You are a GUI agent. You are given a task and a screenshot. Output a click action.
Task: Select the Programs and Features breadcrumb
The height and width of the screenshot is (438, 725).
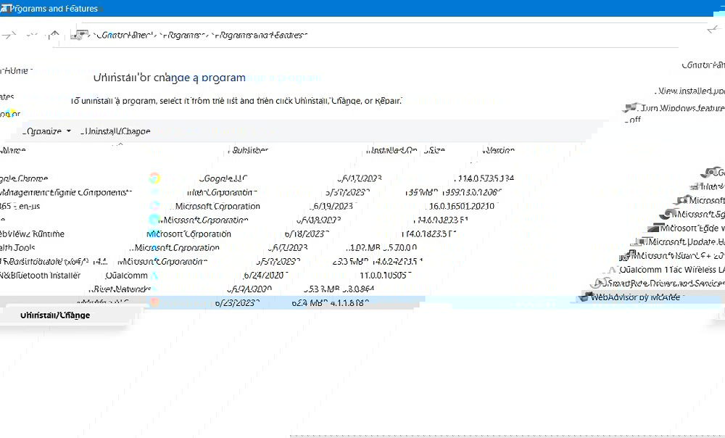[x=262, y=35]
